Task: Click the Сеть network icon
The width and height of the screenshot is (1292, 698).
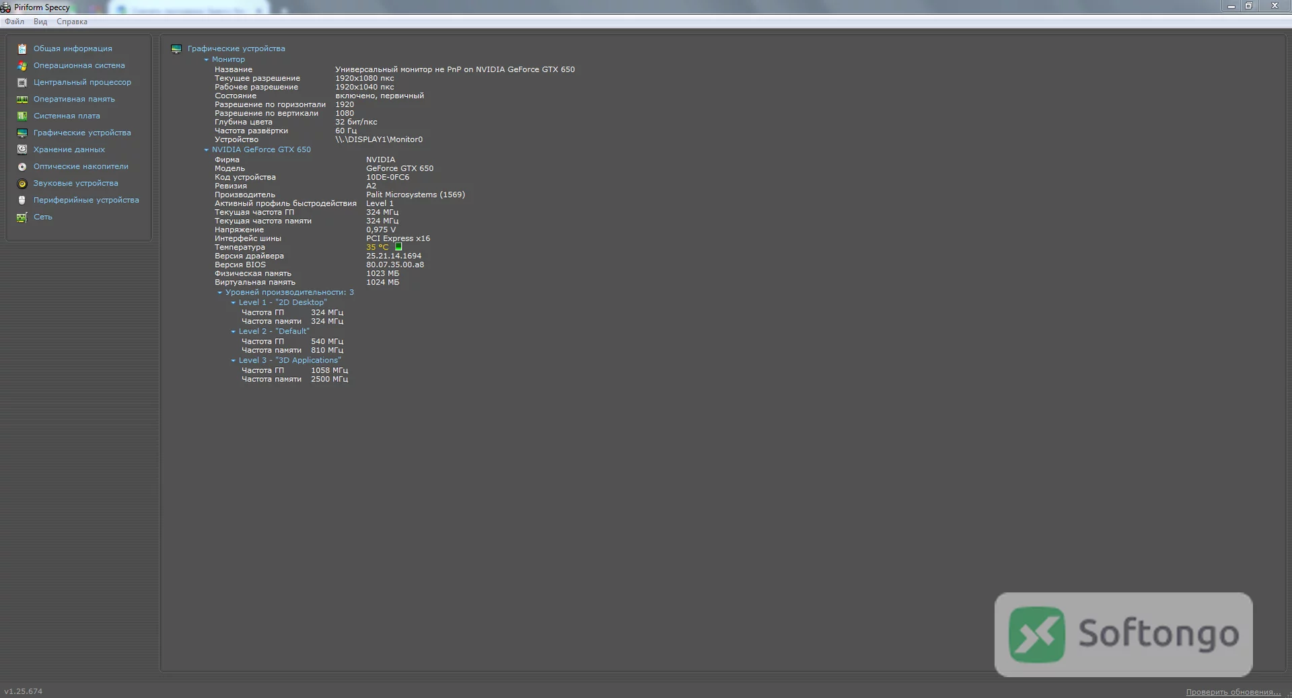Action: [x=22, y=217]
